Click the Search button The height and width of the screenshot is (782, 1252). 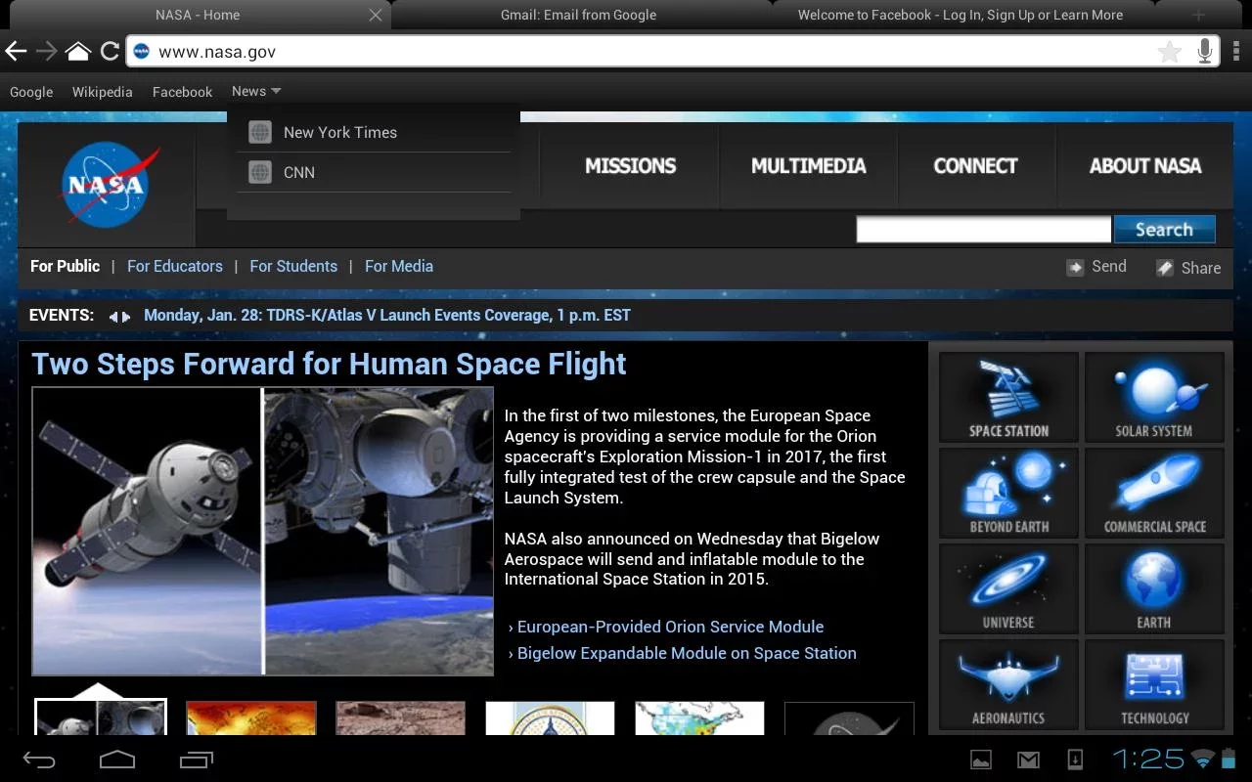point(1164,230)
